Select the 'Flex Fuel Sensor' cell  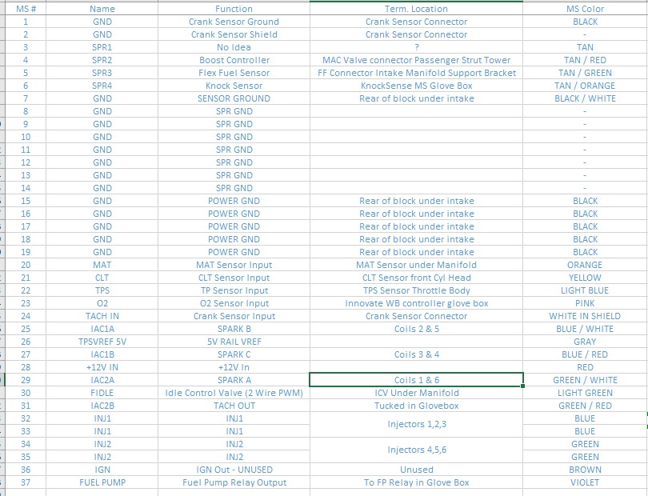coord(234,73)
